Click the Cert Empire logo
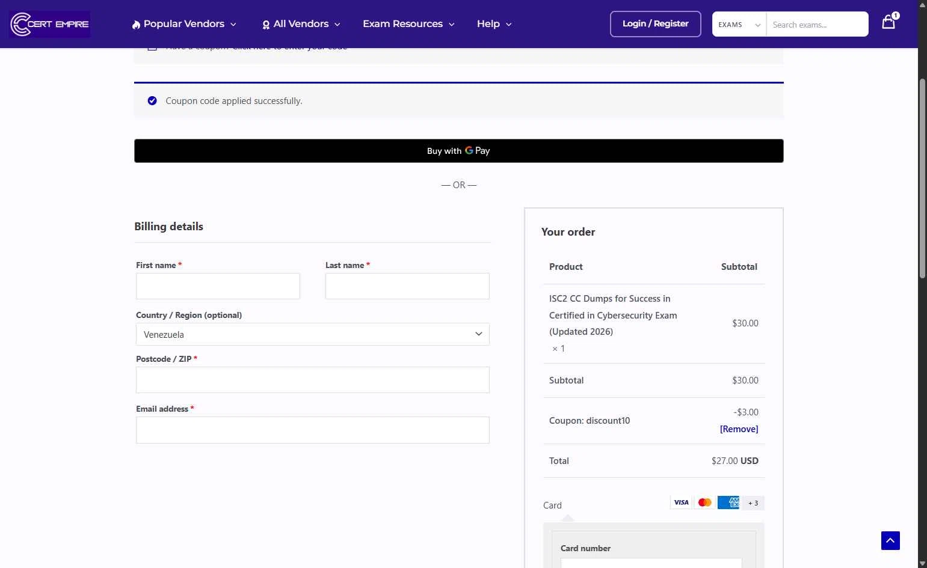This screenshot has width=927, height=568. [50, 24]
